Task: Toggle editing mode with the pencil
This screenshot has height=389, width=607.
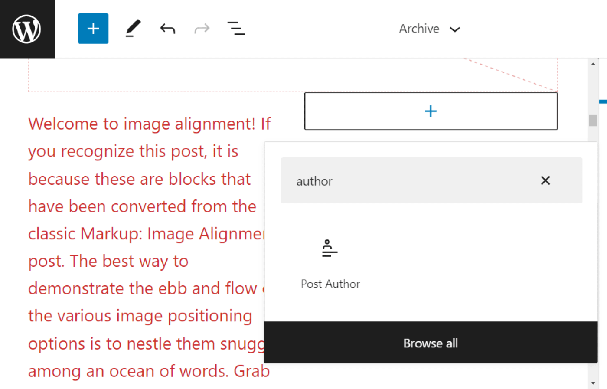Action: 133,28
